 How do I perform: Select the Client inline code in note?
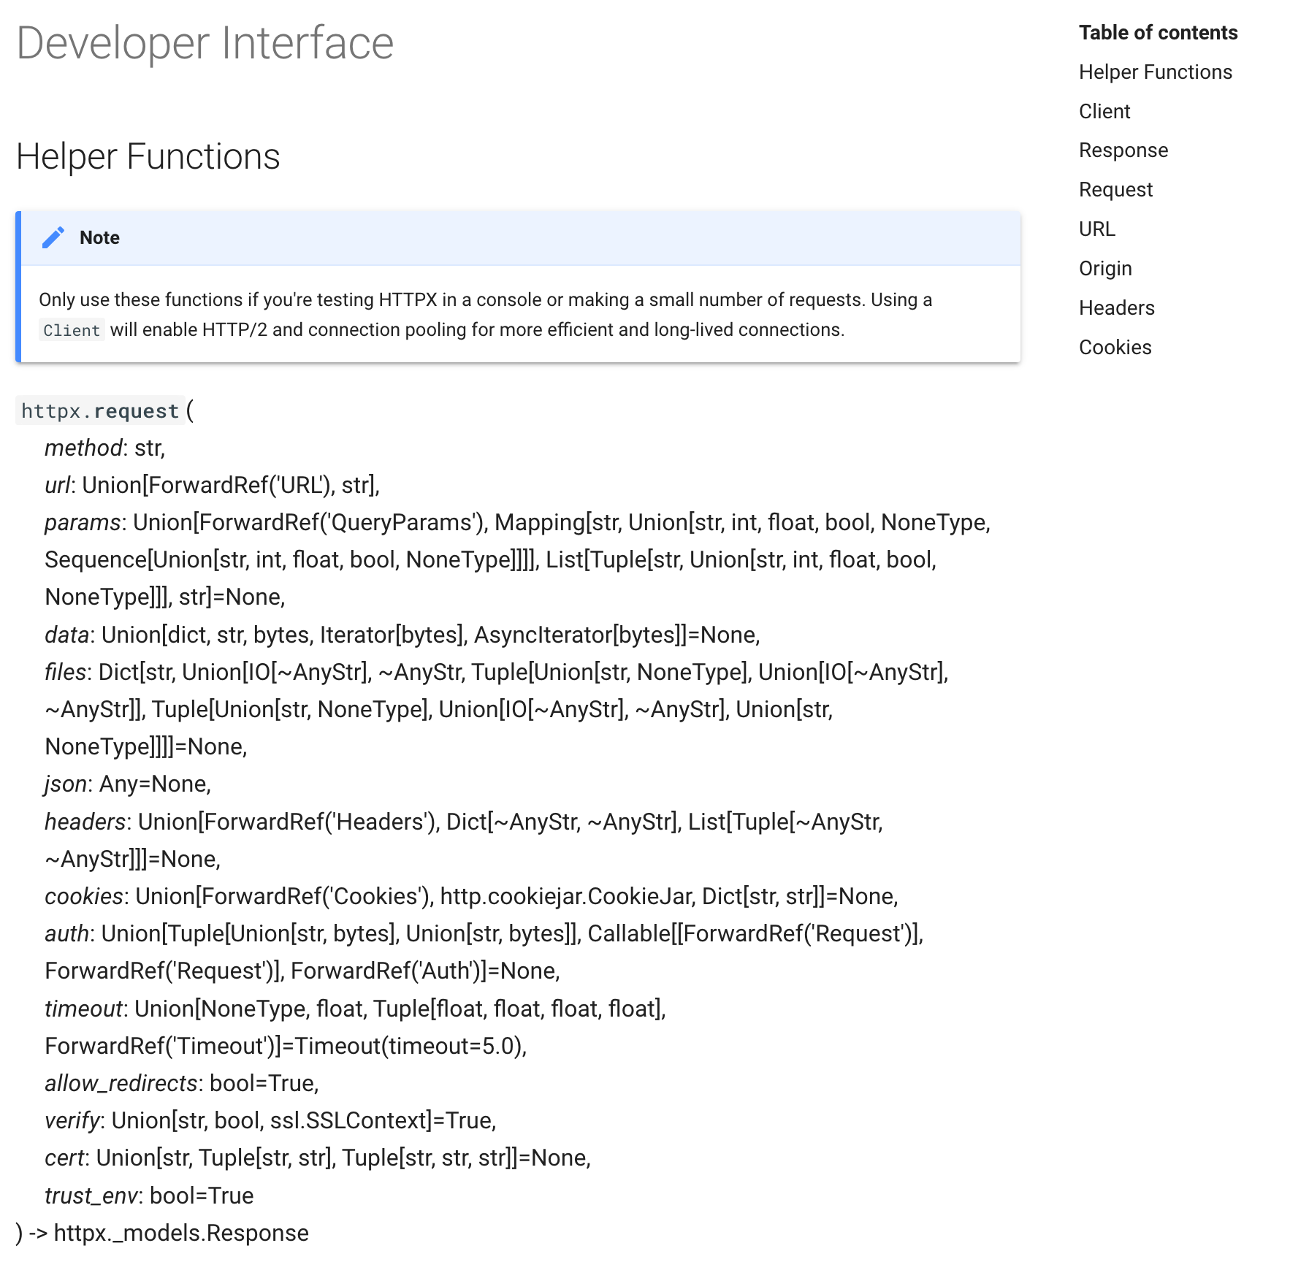click(72, 330)
